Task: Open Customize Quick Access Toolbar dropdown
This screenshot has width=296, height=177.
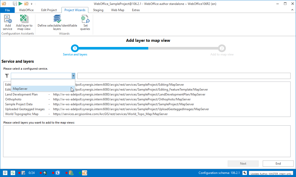Action: (x=31, y=4)
